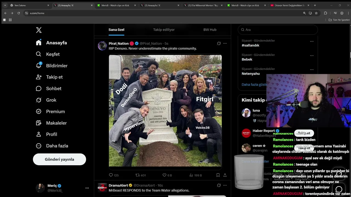Select BW Hub tab

point(210,30)
